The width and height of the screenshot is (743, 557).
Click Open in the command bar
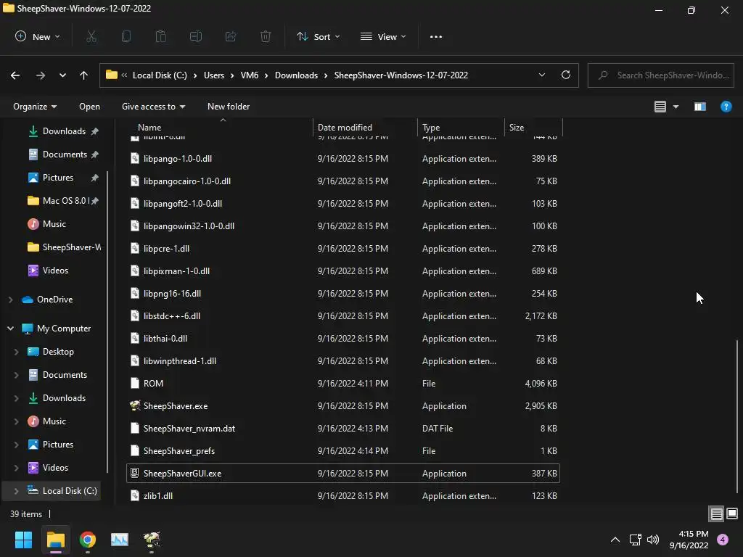click(x=89, y=107)
